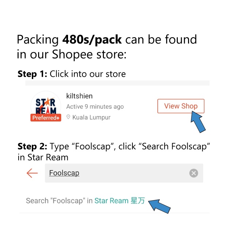Click the bold Step 2: label
This screenshot has width=229, height=229.
[x=32, y=147]
